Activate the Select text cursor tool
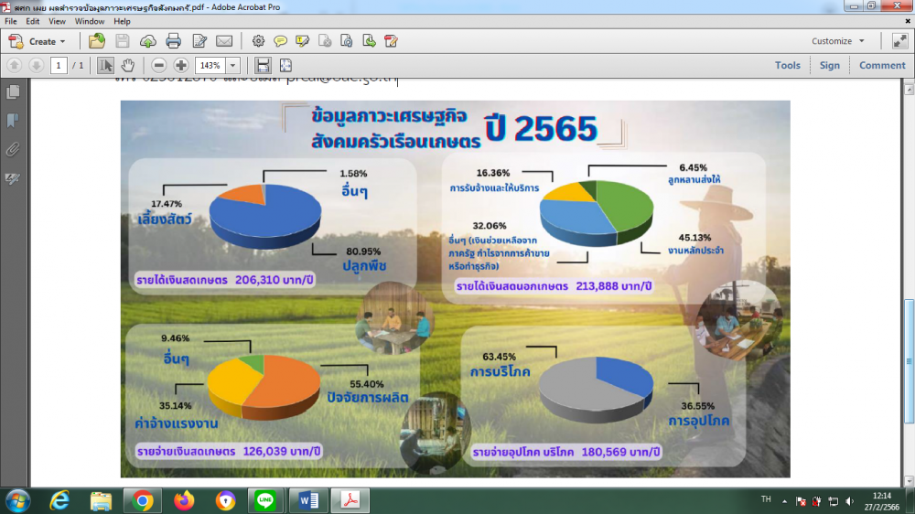This screenshot has width=915, height=514. 105,65
